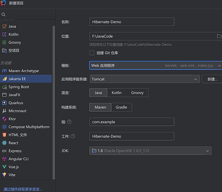Choose the React atom icon
The width and height of the screenshot is (222, 192).
4,143
